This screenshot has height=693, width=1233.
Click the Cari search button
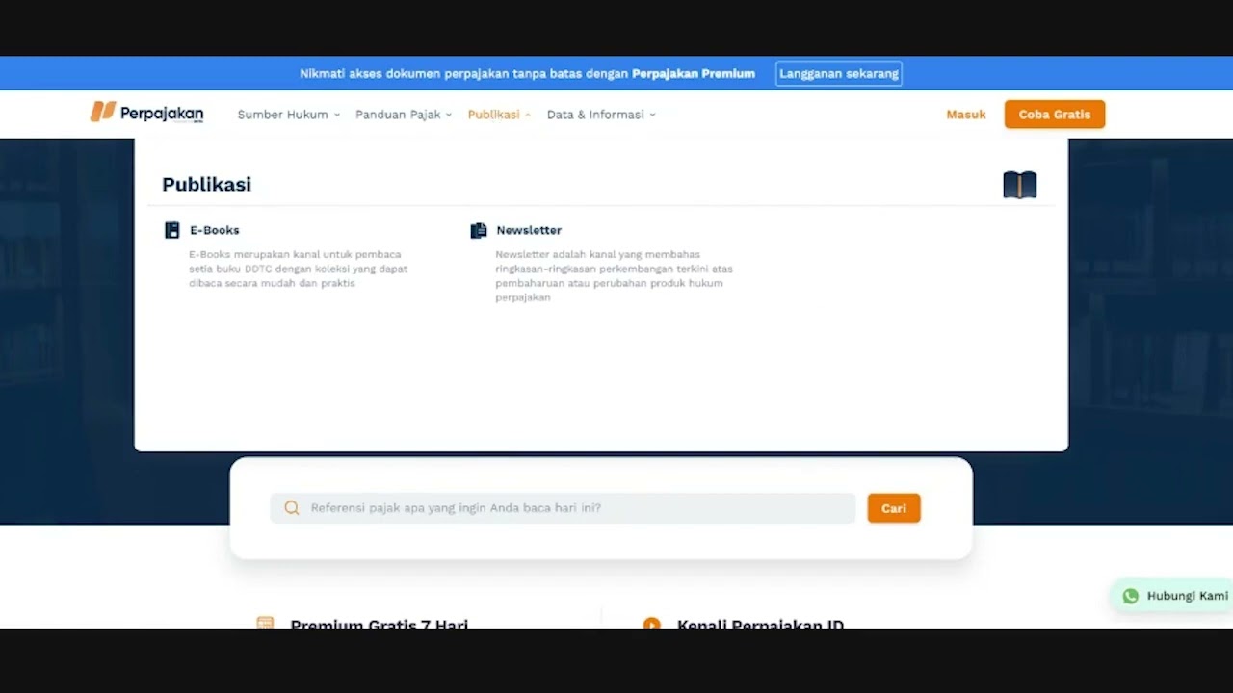[894, 508]
